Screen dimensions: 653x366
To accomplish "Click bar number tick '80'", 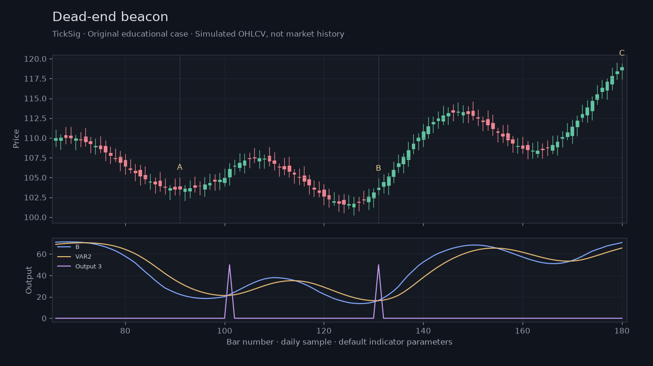I will [x=125, y=330].
